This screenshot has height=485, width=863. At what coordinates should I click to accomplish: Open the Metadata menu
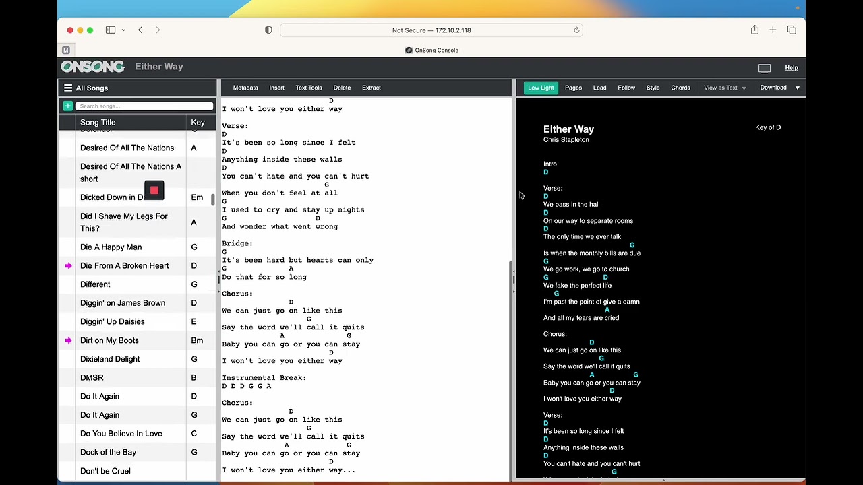pyautogui.click(x=245, y=88)
